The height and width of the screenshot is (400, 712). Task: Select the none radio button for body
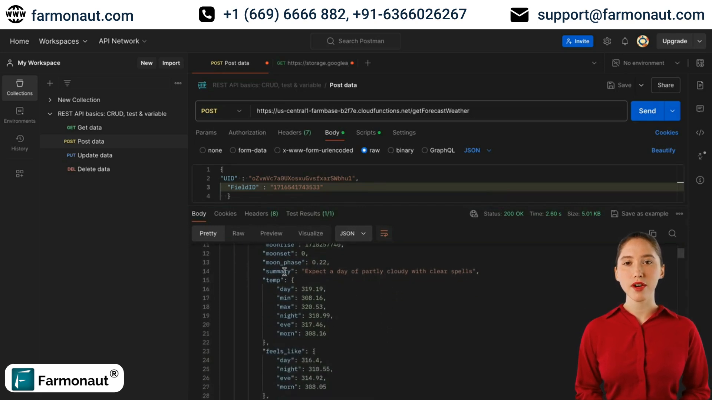coord(203,150)
